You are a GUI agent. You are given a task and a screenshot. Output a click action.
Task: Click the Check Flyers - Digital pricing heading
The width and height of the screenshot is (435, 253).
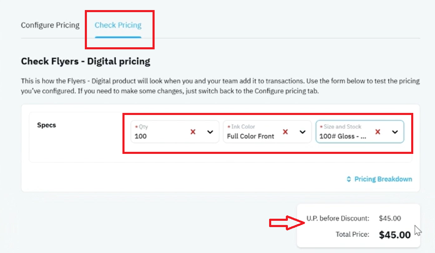pos(85,61)
